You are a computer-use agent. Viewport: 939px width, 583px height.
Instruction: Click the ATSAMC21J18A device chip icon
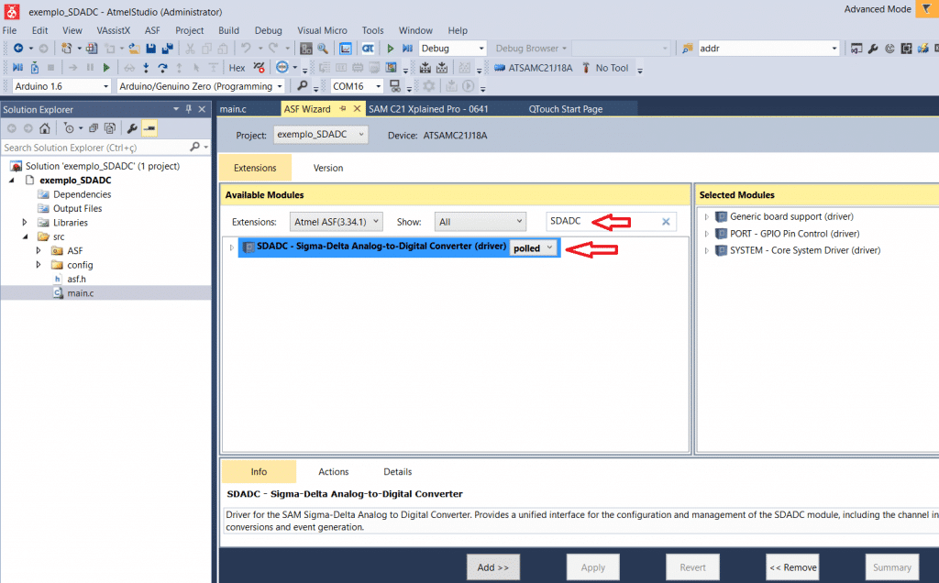pos(500,67)
